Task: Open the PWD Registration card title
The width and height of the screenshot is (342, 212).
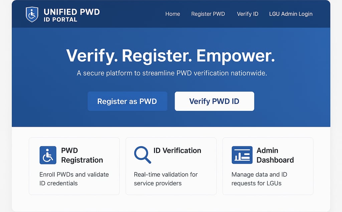Action: [x=81, y=155]
